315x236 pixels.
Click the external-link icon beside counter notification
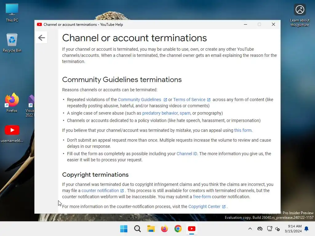(122, 191)
